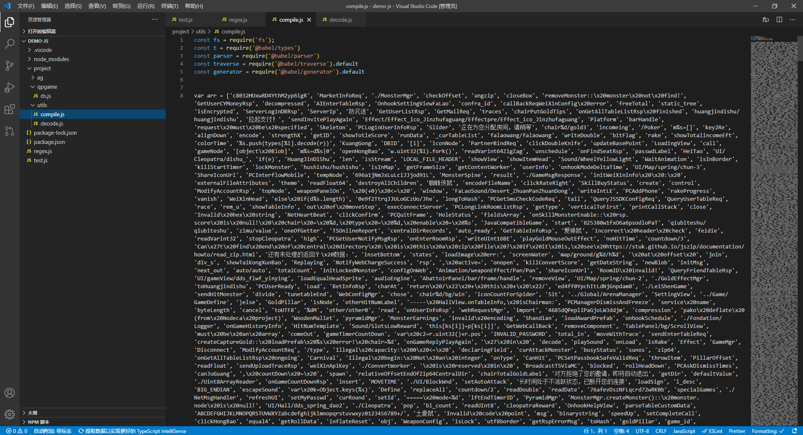This screenshot has height=435, width=803.
Task: Open the Extensions view icon
Action: [x=10, y=109]
